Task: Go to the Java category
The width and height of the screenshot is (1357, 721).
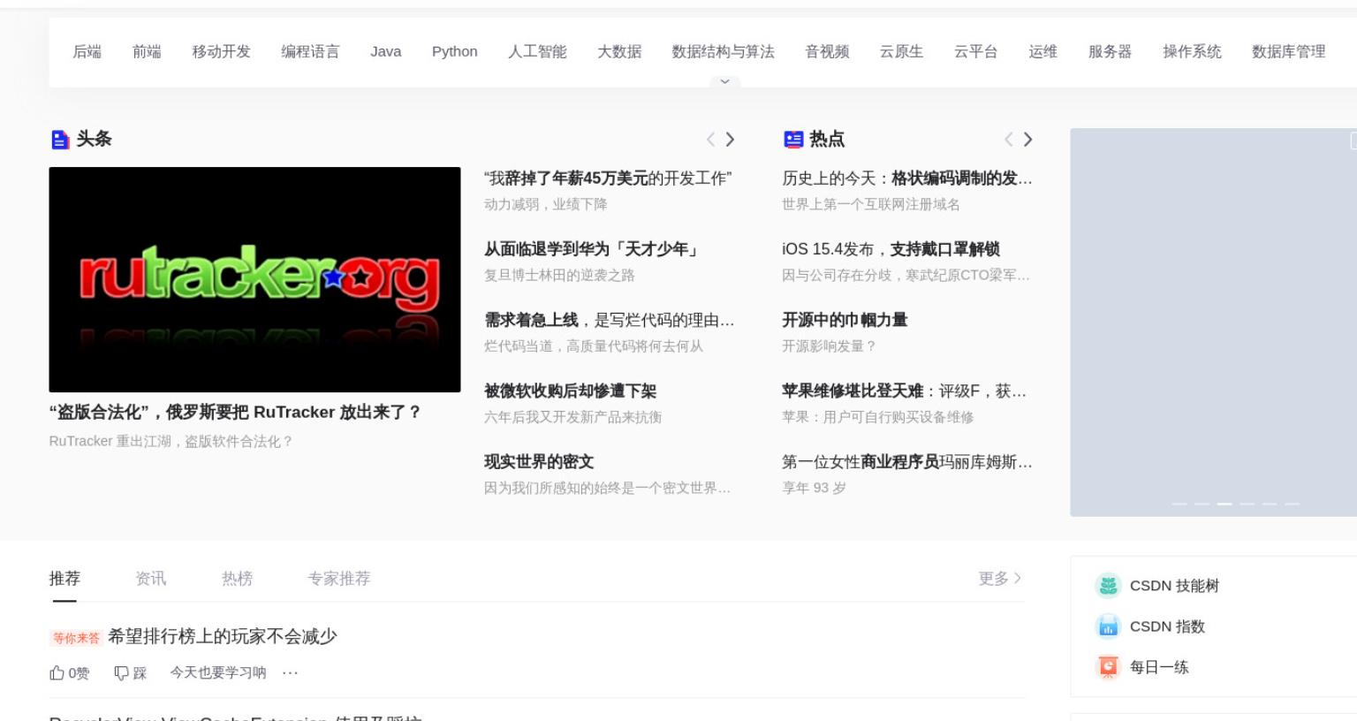Action: [386, 52]
